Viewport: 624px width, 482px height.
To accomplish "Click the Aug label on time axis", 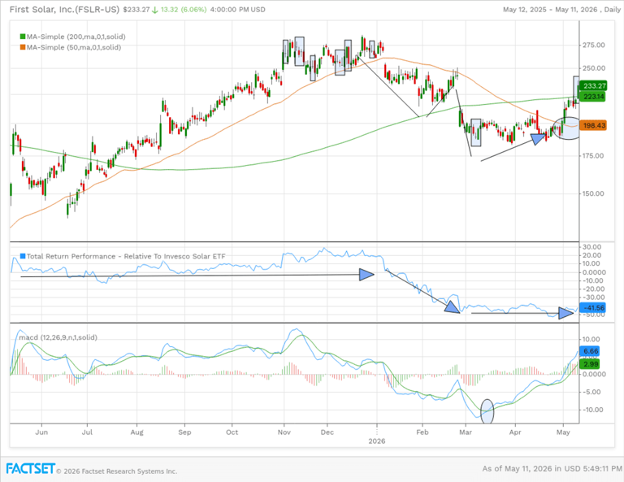I will [136, 432].
